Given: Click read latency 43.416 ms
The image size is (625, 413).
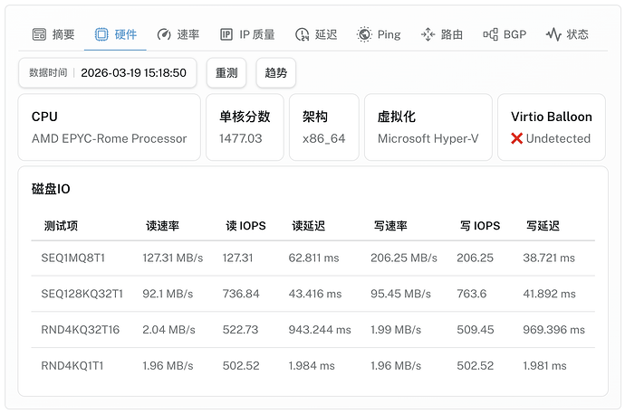Looking at the screenshot, I should [315, 294].
